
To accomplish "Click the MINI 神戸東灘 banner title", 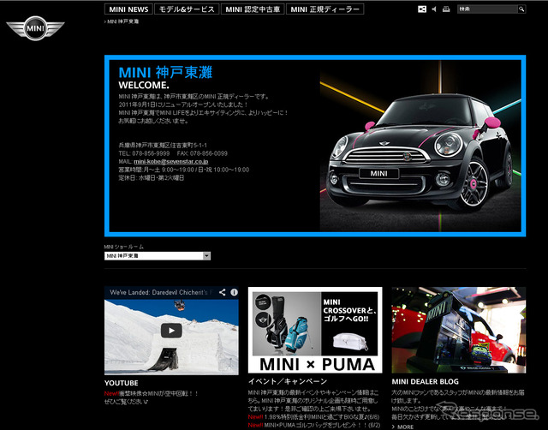I will click(165, 72).
